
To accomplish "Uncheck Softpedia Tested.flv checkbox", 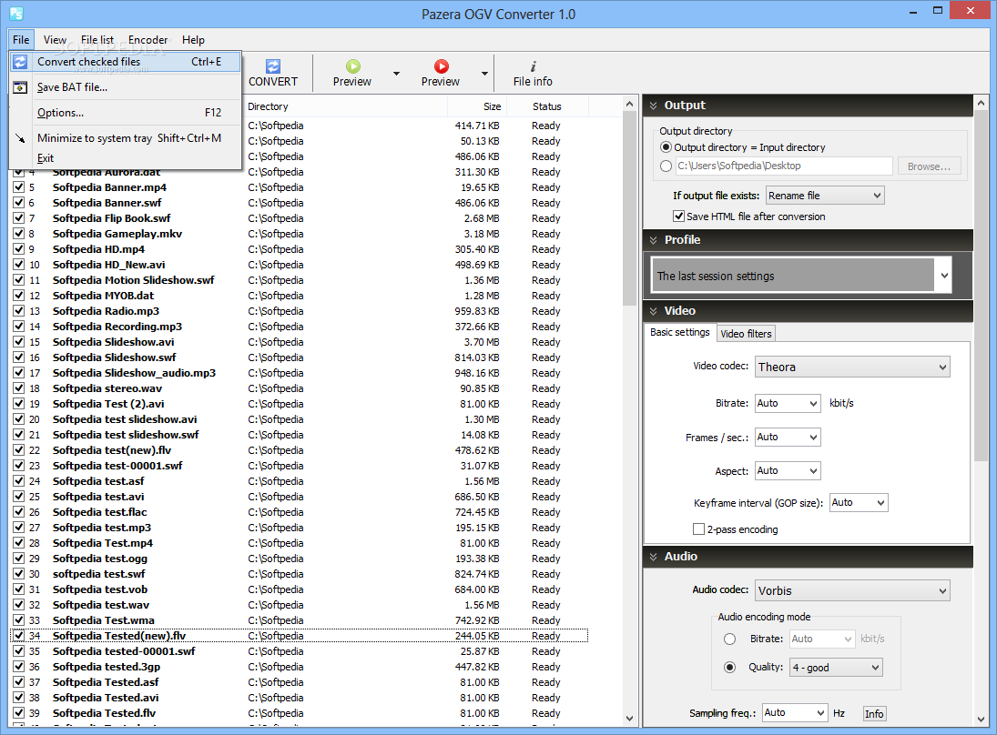I will pos(18,713).
